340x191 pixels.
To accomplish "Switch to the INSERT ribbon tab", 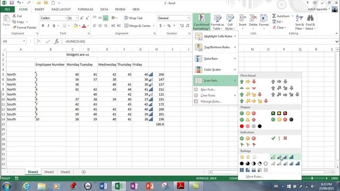I will pyautogui.click(x=39, y=10).
